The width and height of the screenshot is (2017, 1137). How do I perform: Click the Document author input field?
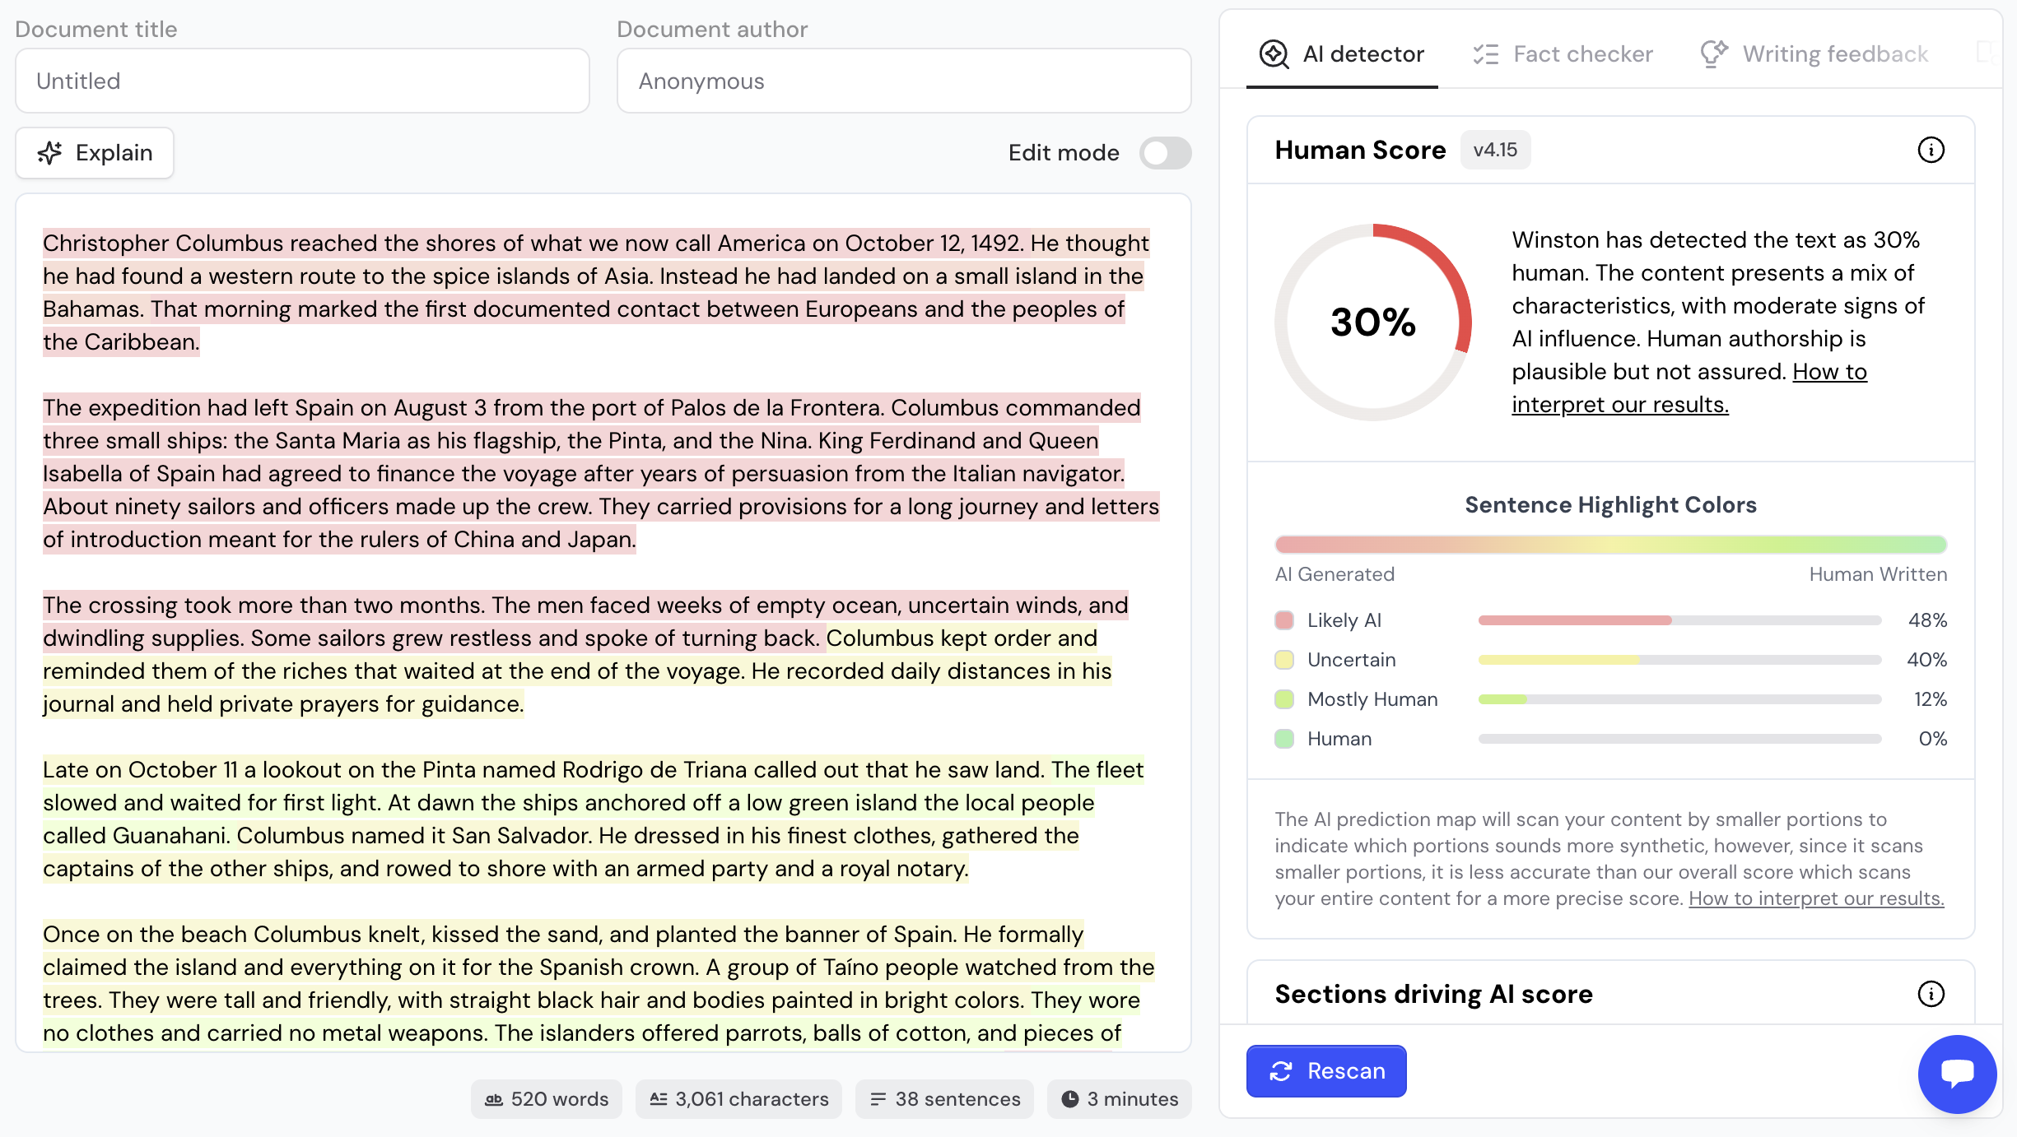tap(903, 81)
